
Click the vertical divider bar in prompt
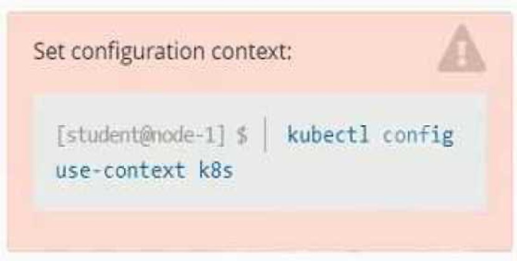(x=266, y=135)
